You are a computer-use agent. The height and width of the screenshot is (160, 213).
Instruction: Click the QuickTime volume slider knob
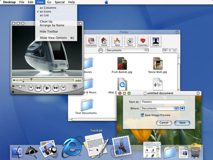coord(20,87)
